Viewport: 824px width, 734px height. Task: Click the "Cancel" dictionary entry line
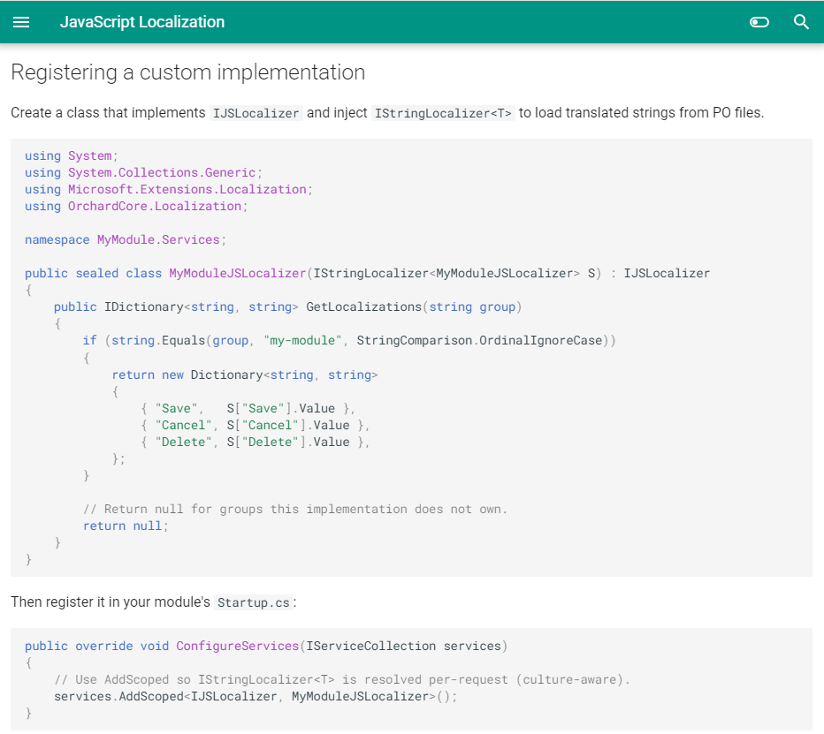[255, 425]
